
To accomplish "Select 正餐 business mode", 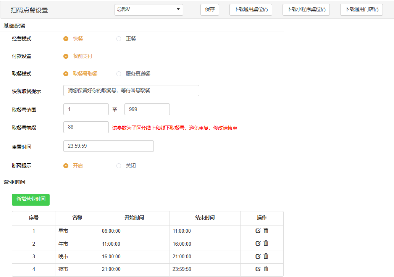I will click(x=119, y=39).
